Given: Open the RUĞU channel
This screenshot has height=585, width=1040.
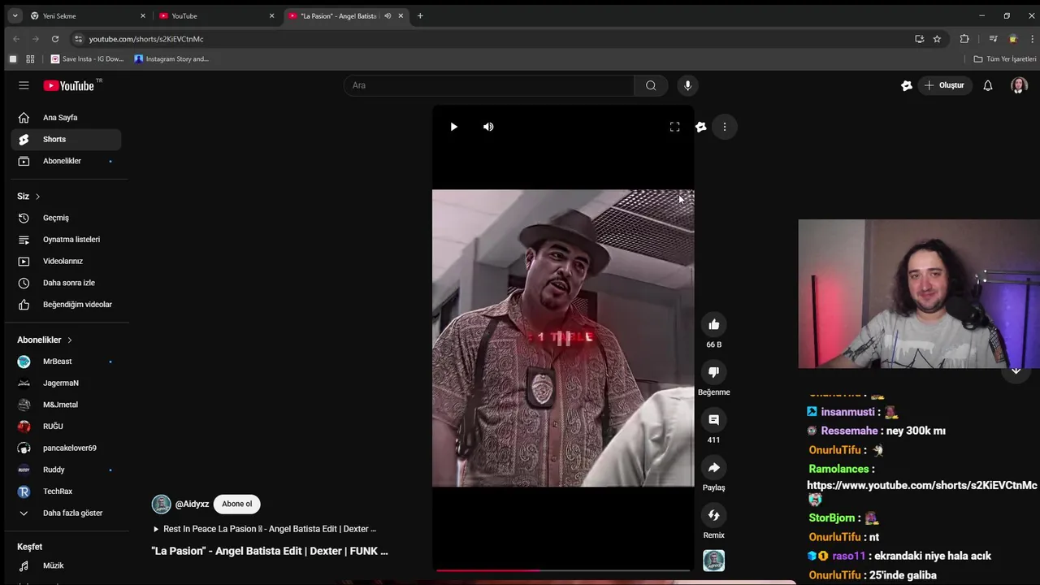Looking at the screenshot, I should [x=67, y=427].
